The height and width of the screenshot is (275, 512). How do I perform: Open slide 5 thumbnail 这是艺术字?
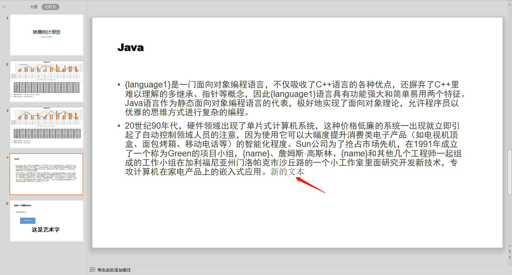pos(47,221)
